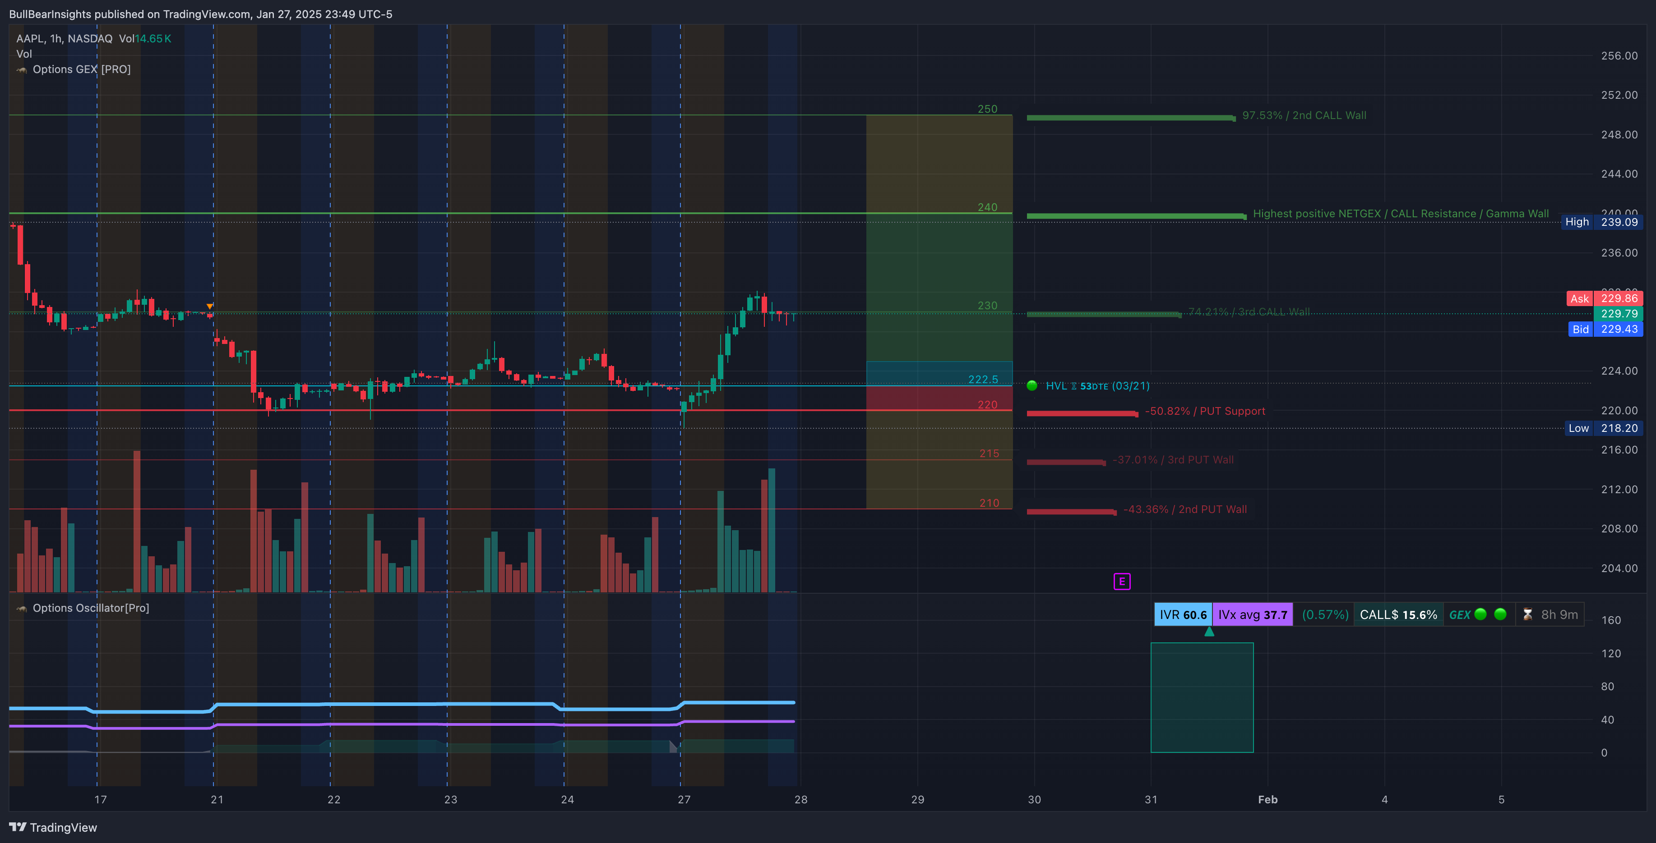Click the '(0.57%)' value cell
The image size is (1656, 843).
[x=1325, y=614]
